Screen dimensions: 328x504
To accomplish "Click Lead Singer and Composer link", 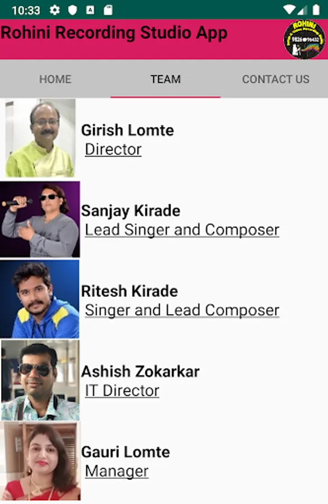I will click(182, 230).
